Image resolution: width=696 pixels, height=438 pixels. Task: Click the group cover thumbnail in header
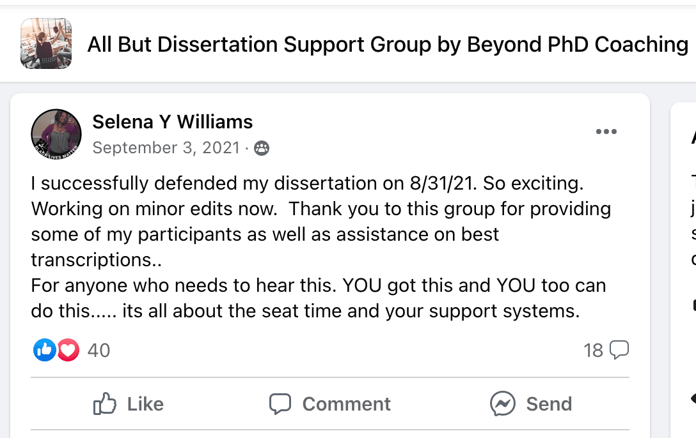tap(46, 43)
